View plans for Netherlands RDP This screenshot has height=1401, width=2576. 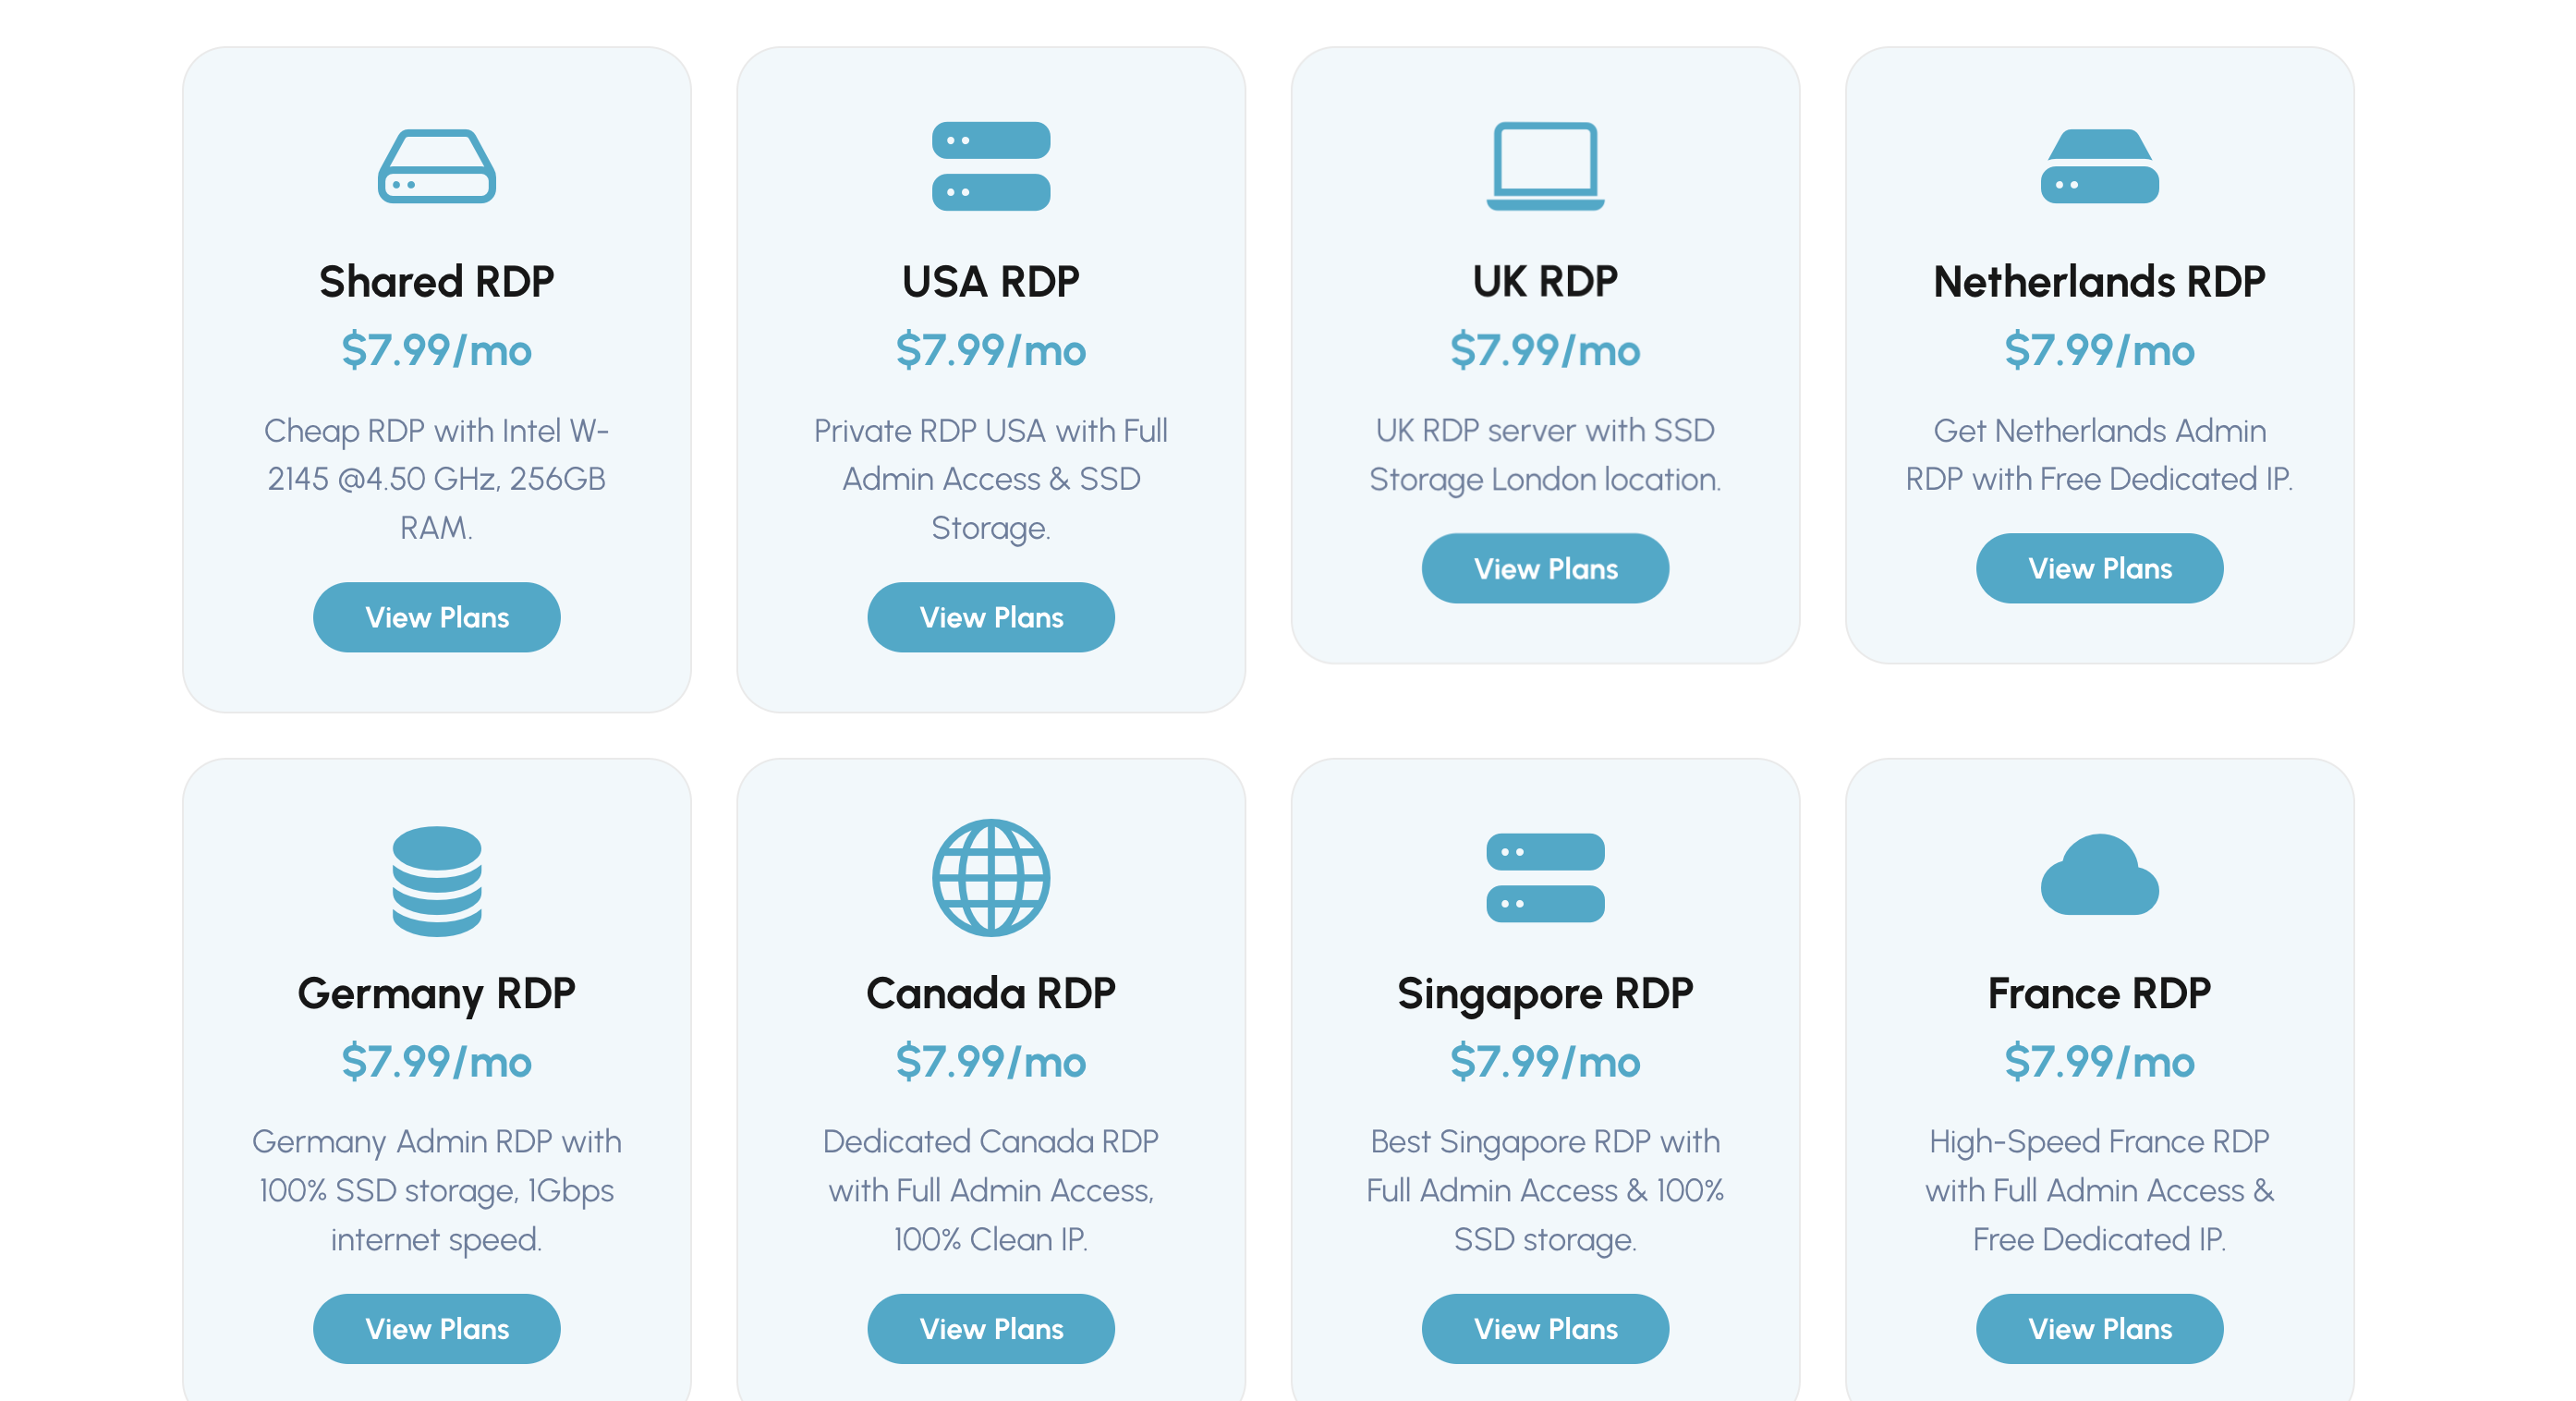[2099, 568]
